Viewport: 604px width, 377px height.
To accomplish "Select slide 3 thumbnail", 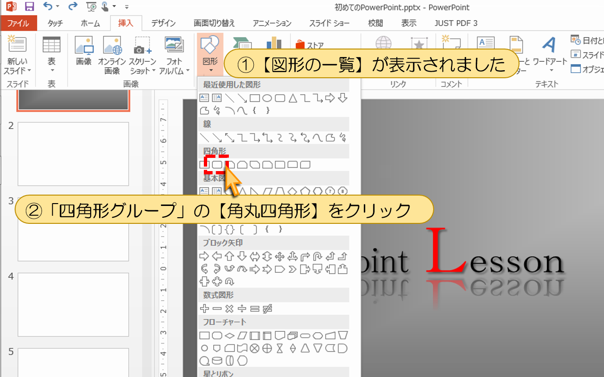I will coord(73,229).
